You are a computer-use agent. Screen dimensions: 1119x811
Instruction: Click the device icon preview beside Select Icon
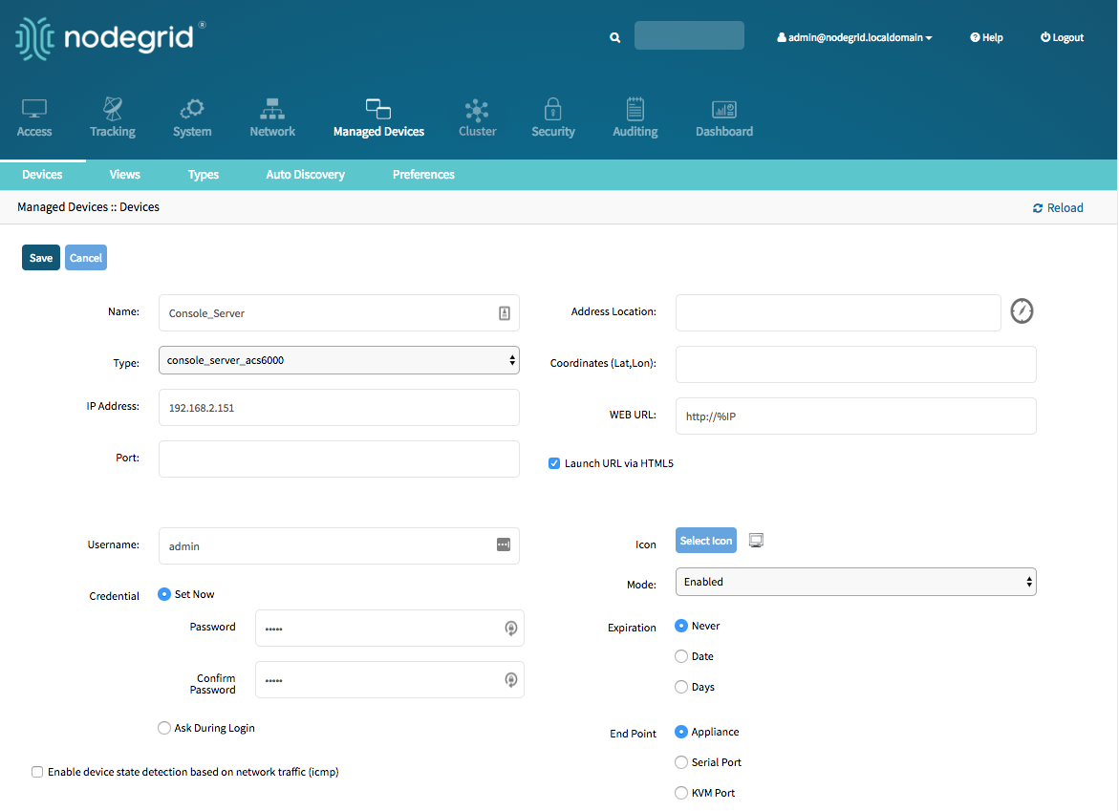tap(757, 541)
